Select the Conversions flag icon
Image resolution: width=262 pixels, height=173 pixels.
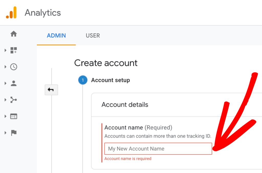pyautogui.click(x=13, y=133)
